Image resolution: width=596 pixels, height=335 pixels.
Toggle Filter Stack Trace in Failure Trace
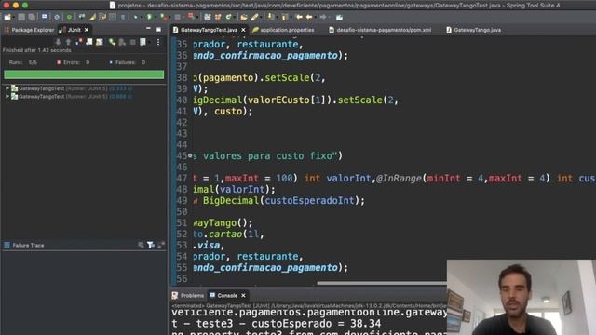151,246
